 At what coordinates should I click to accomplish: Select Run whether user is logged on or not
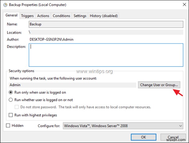11,100
